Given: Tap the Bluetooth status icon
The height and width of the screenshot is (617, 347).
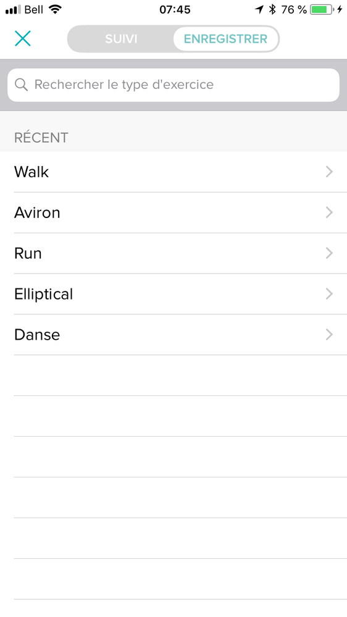Looking at the screenshot, I should 272,9.
